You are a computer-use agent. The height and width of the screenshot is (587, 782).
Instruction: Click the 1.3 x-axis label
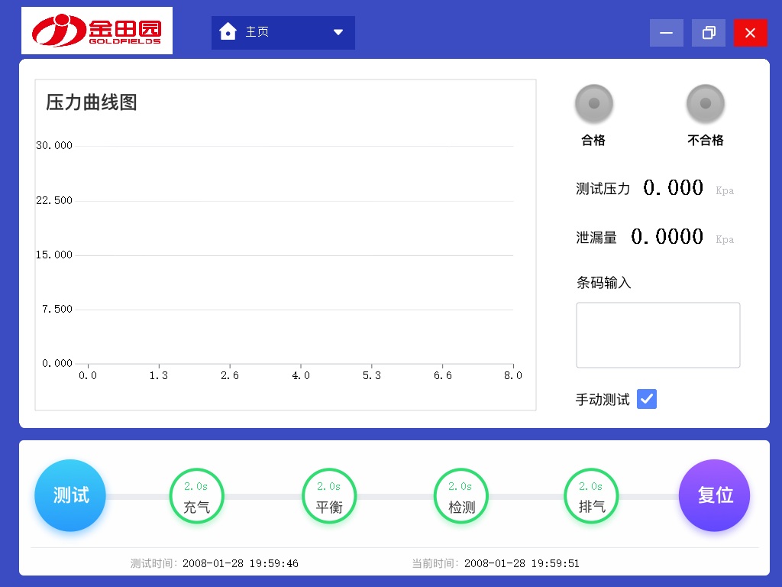click(x=159, y=375)
